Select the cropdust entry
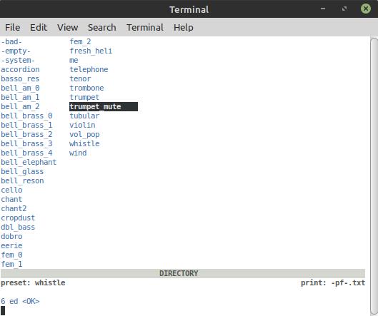The image size is (378, 316). pos(18,218)
